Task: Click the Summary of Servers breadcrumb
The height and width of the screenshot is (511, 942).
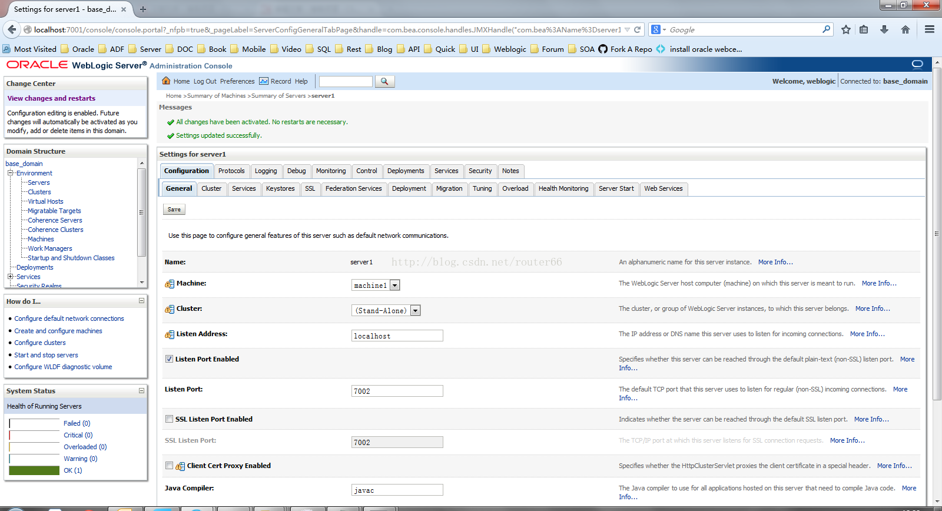Action: coord(278,95)
